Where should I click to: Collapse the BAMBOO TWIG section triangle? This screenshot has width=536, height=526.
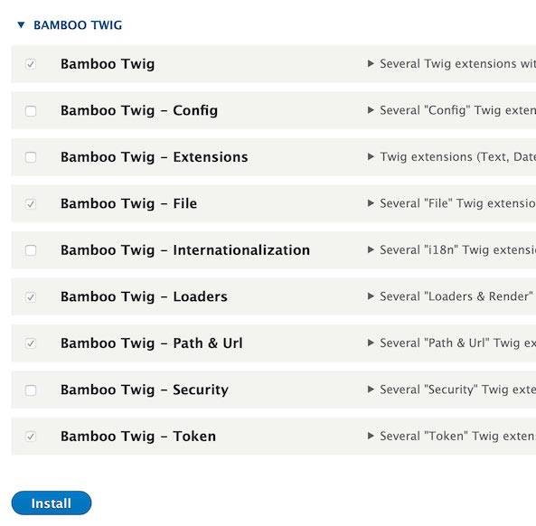[x=21, y=25]
